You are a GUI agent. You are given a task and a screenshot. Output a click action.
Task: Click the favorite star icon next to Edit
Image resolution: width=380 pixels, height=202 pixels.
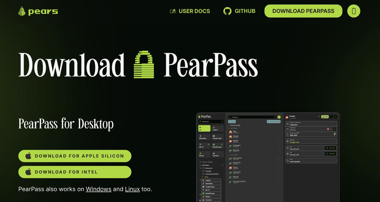319,117
